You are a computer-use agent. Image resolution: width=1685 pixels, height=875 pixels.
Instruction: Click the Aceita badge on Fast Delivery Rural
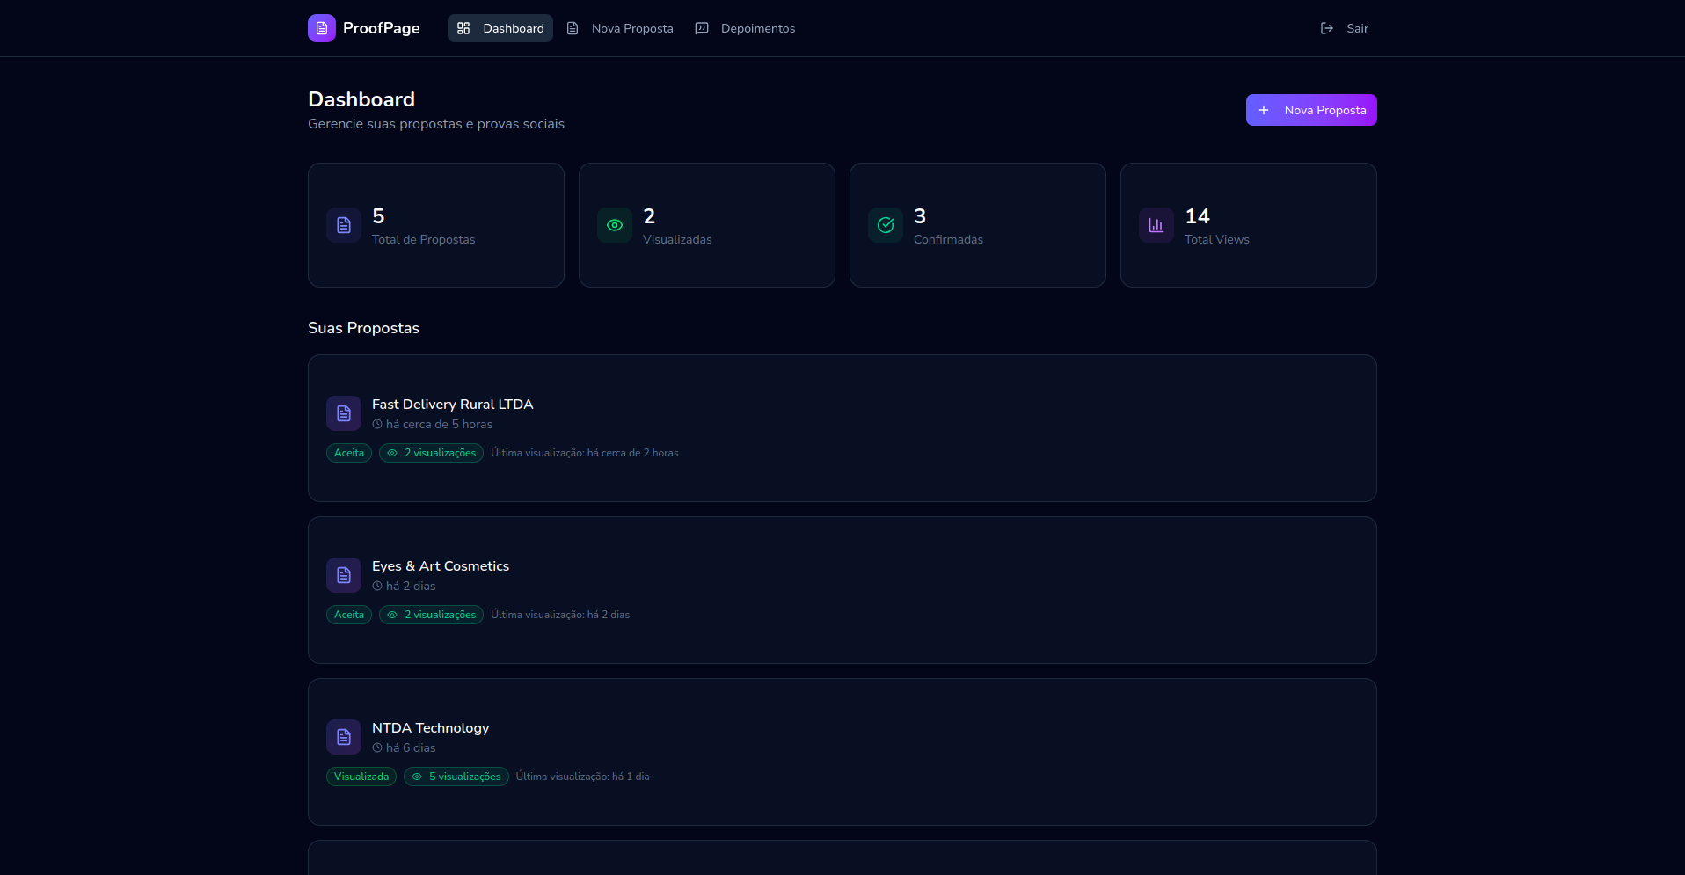[349, 453]
